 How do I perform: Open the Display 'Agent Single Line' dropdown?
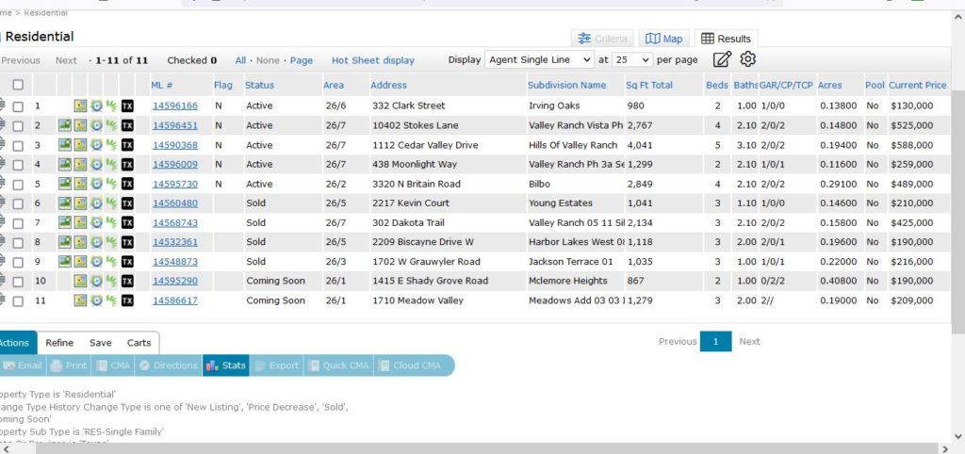[x=539, y=59]
